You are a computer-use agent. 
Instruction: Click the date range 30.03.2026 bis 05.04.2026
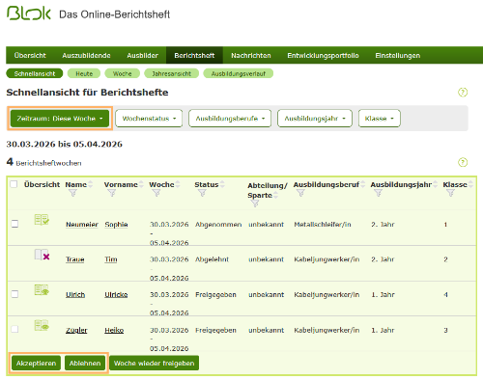point(64,144)
